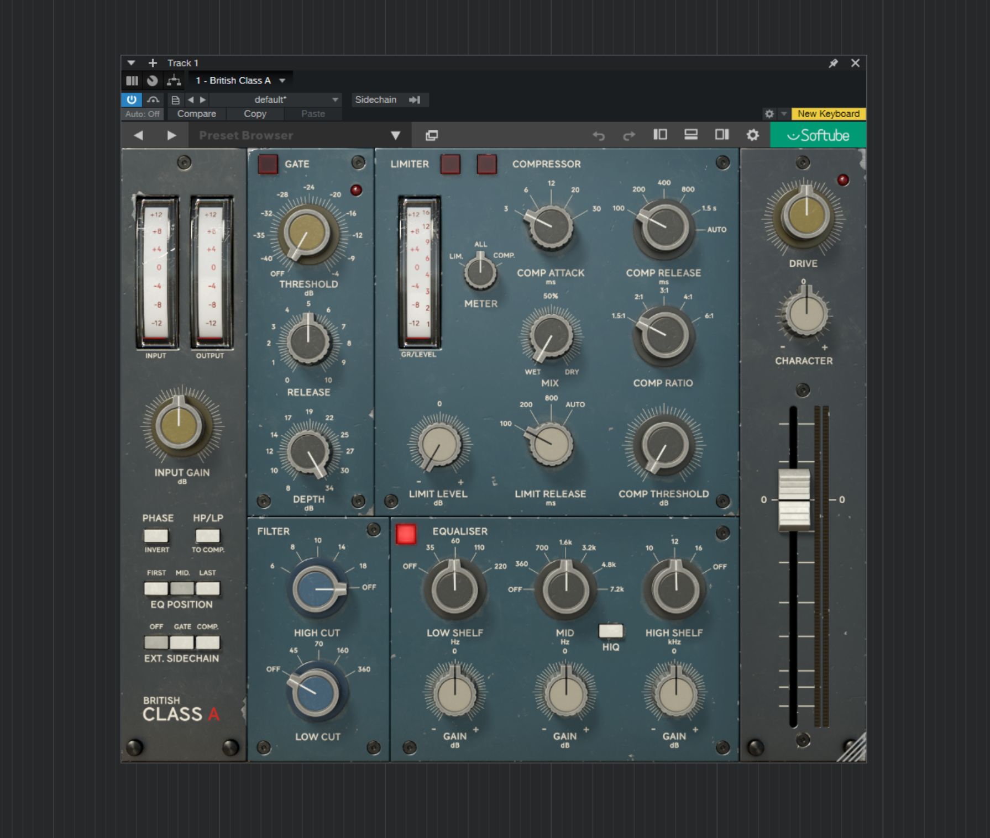The width and height of the screenshot is (990, 838).
Task: Click the COMP RELEASE knob
Action: (x=664, y=228)
